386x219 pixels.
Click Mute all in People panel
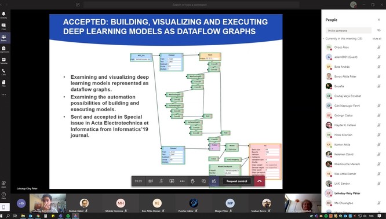pyautogui.click(x=377, y=39)
